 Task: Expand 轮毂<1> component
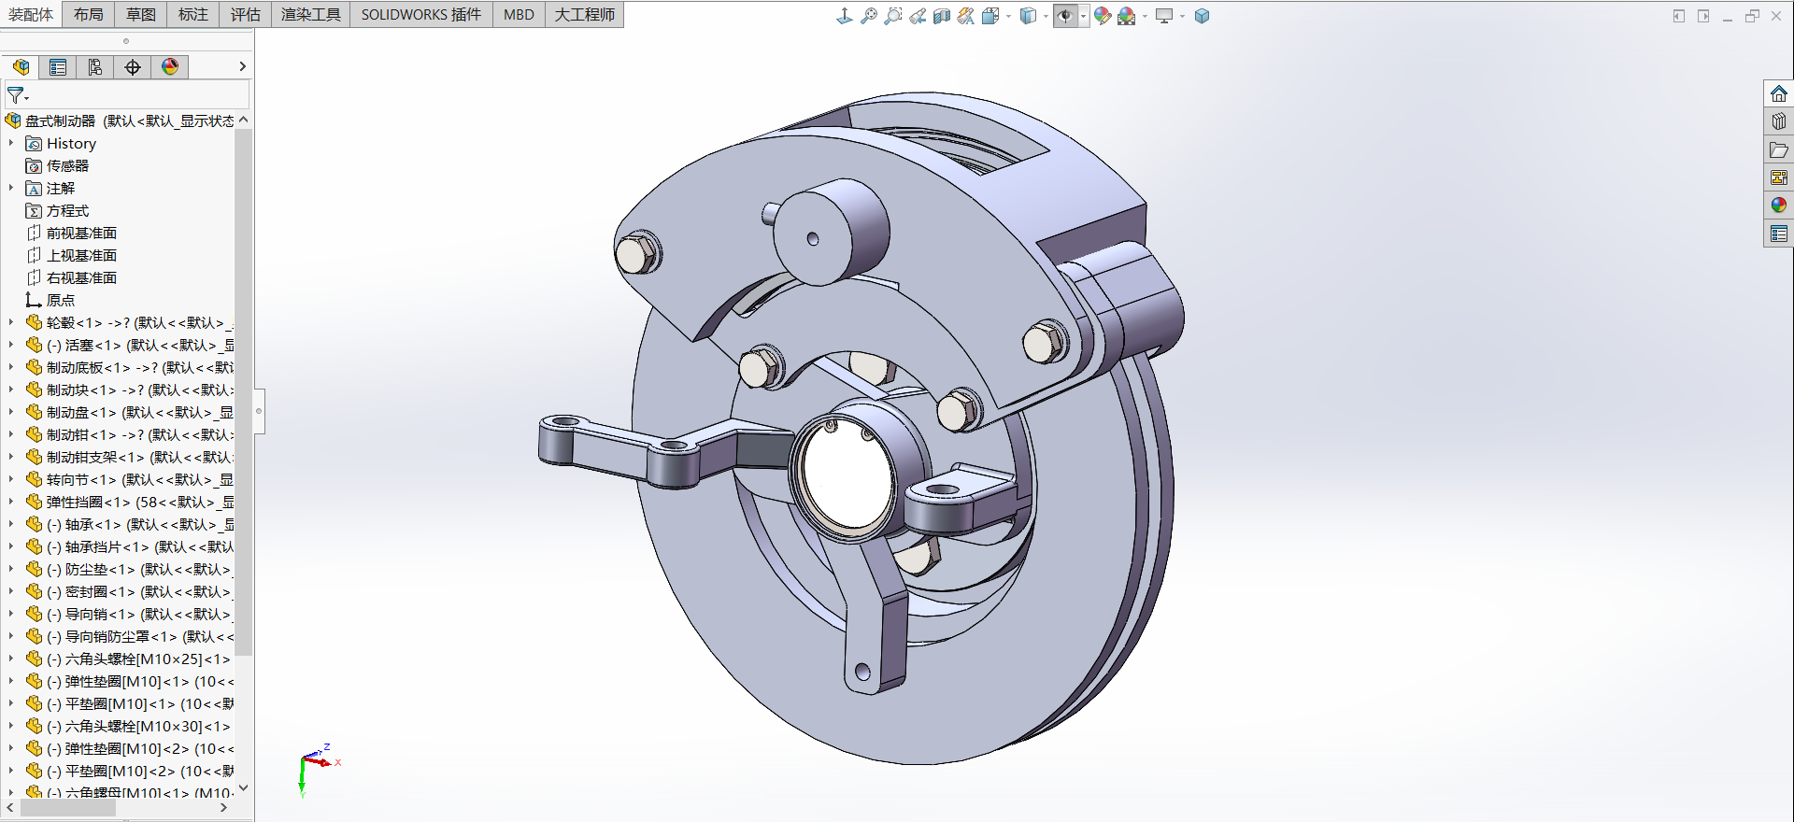pos(11,322)
